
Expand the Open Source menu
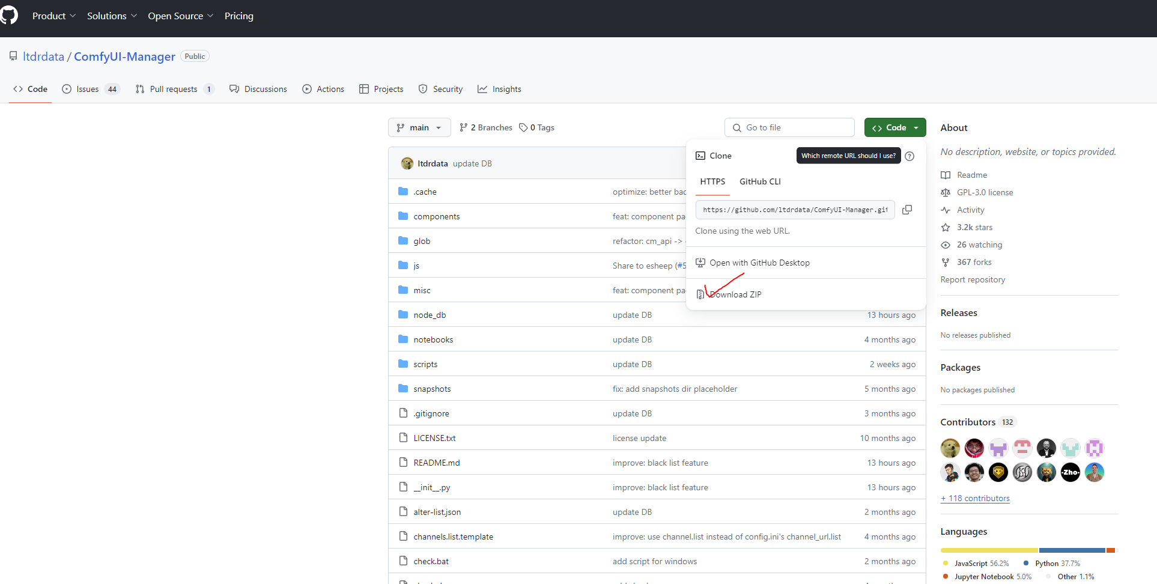pyautogui.click(x=181, y=16)
